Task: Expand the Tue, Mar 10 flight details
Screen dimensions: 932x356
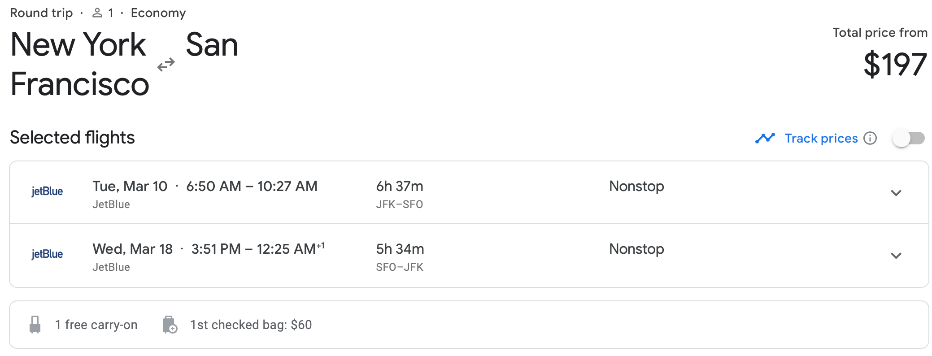Action: (x=896, y=193)
